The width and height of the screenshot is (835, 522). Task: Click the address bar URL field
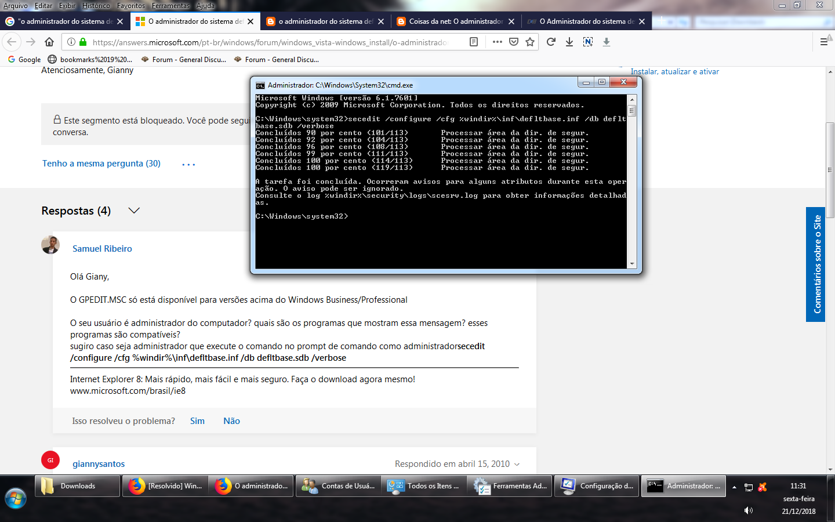click(270, 42)
